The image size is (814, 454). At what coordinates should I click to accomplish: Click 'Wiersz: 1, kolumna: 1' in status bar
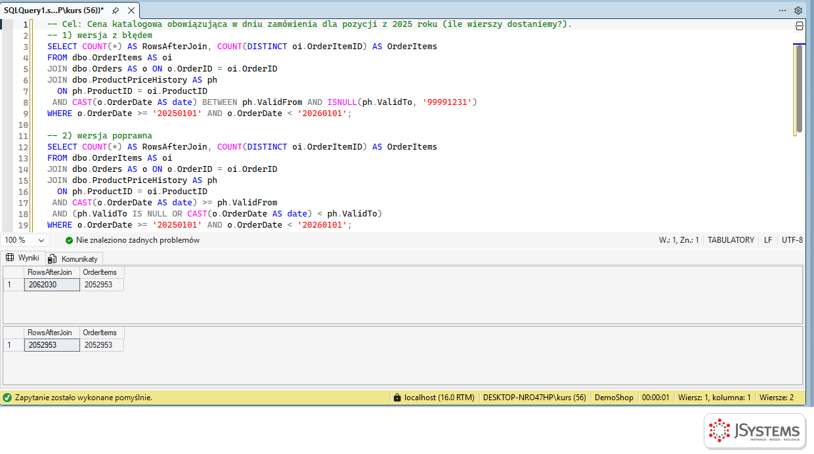click(714, 398)
